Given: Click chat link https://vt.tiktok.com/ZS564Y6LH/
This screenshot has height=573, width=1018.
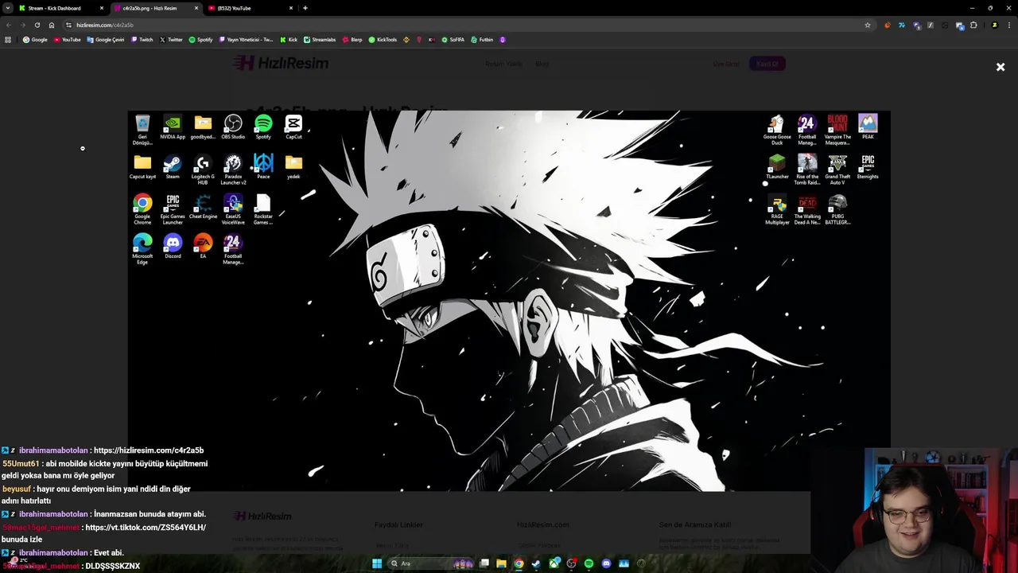Looking at the screenshot, I should pos(146,528).
